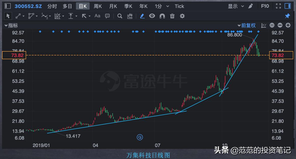Click the trash icon to clear drawings
The height and width of the screenshot is (159, 296).
pyautogui.click(x=172, y=16)
